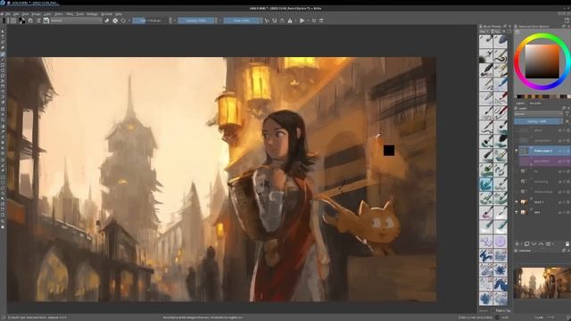Screen dimensions: 571x321
Task: Reload the original brush preset
Action: 123,21
